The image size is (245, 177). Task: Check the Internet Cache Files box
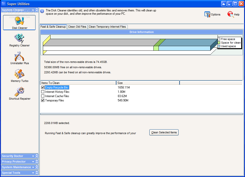[43, 96]
